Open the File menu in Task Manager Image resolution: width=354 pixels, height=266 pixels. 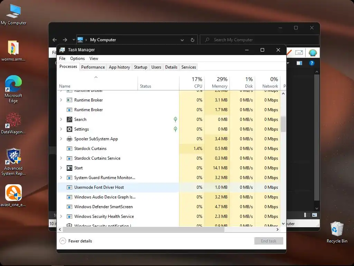coord(62,59)
